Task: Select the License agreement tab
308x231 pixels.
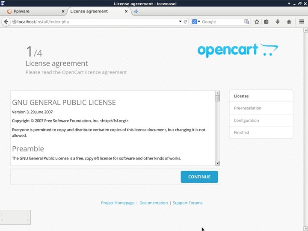Action: pyautogui.click(x=99, y=12)
